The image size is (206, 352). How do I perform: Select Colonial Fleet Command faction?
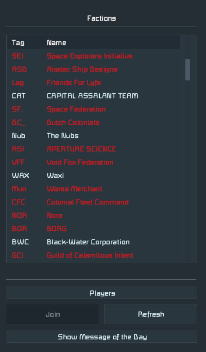pos(93,202)
